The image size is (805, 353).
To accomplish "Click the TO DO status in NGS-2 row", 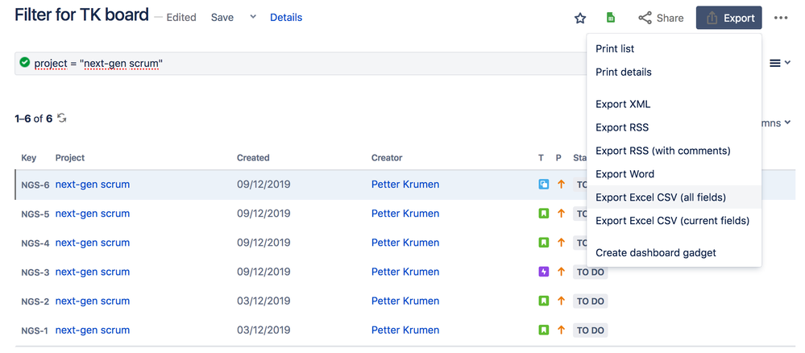I will pyautogui.click(x=591, y=301).
